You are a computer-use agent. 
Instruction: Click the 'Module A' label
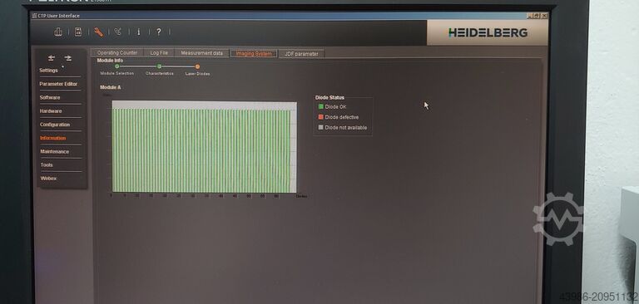tap(111, 87)
